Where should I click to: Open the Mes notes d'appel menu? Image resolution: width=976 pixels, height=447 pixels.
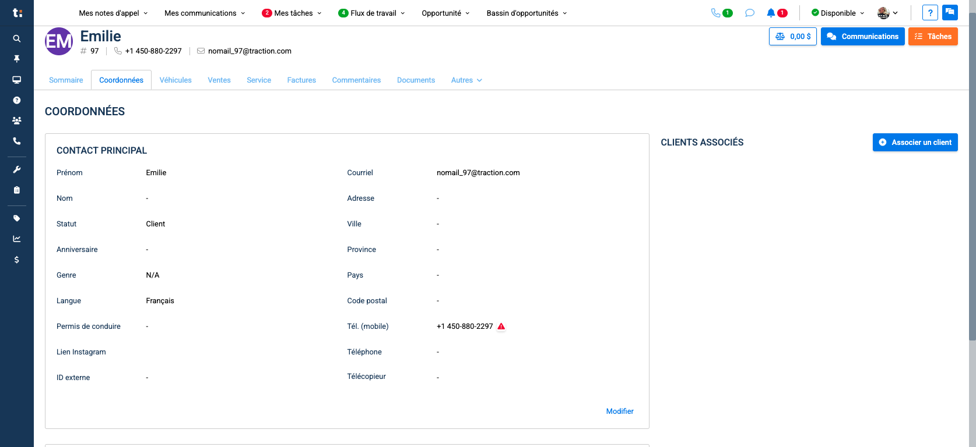click(x=113, y=13)
